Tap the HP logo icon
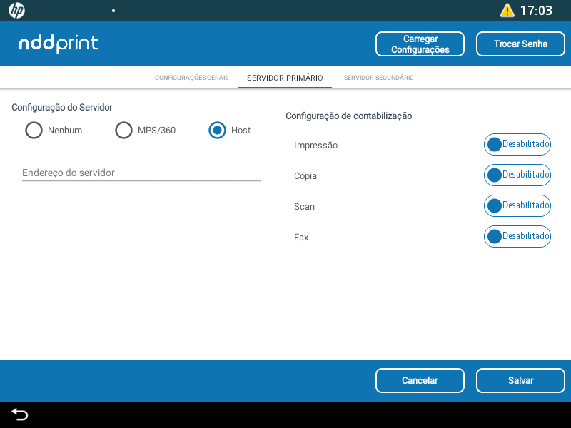Screen dimensions: 571x428 pyautogui.click(x=17, y=11)
